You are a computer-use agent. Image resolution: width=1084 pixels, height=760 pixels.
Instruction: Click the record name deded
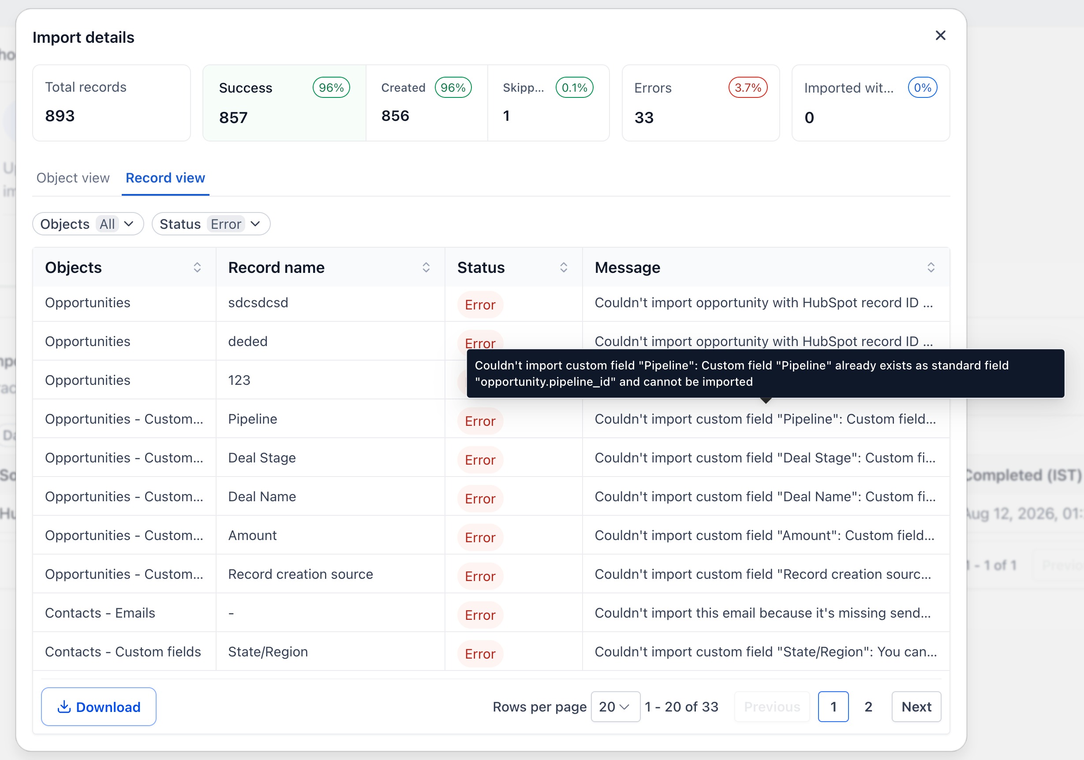[x=248, y=341]
